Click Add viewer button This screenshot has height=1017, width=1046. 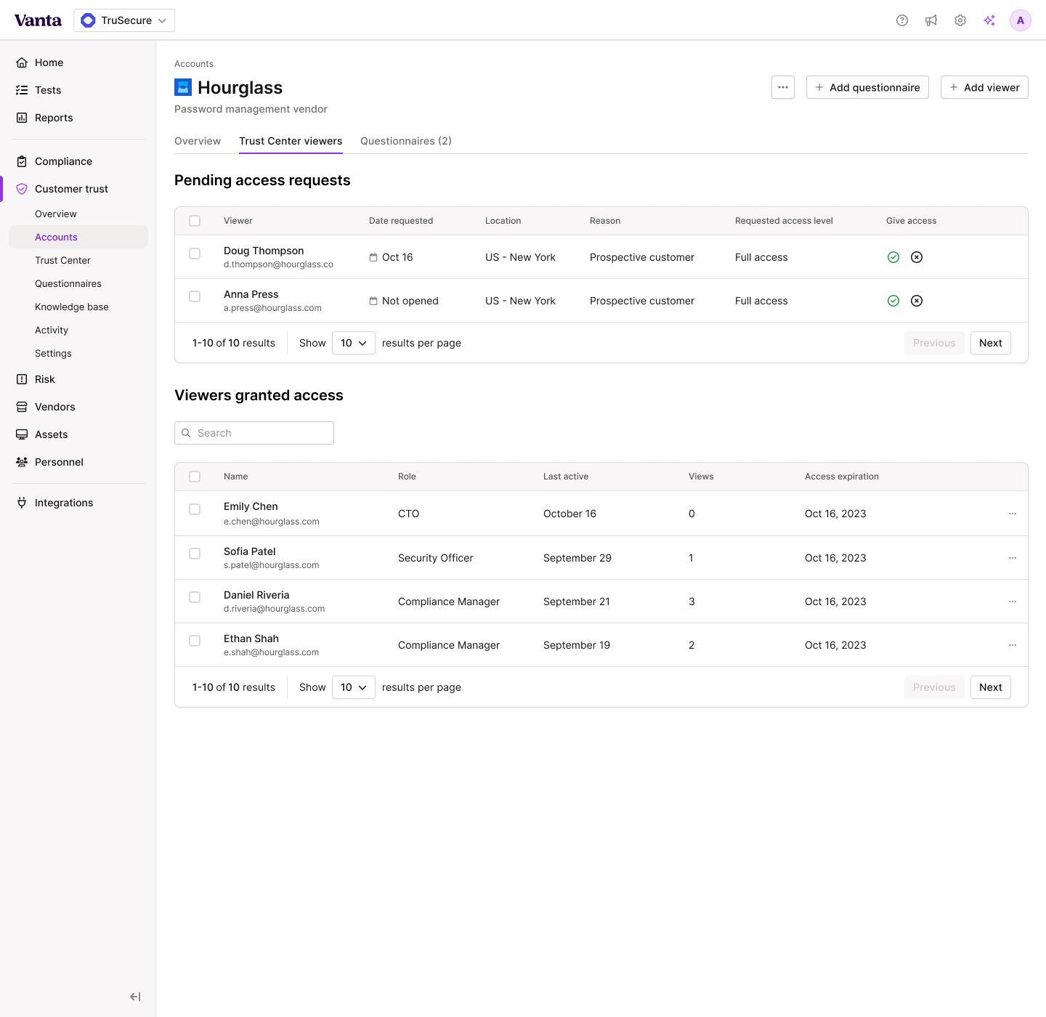point(984,87)
